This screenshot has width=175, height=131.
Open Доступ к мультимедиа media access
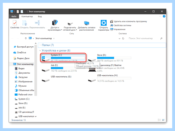click(x=55, y=26)
